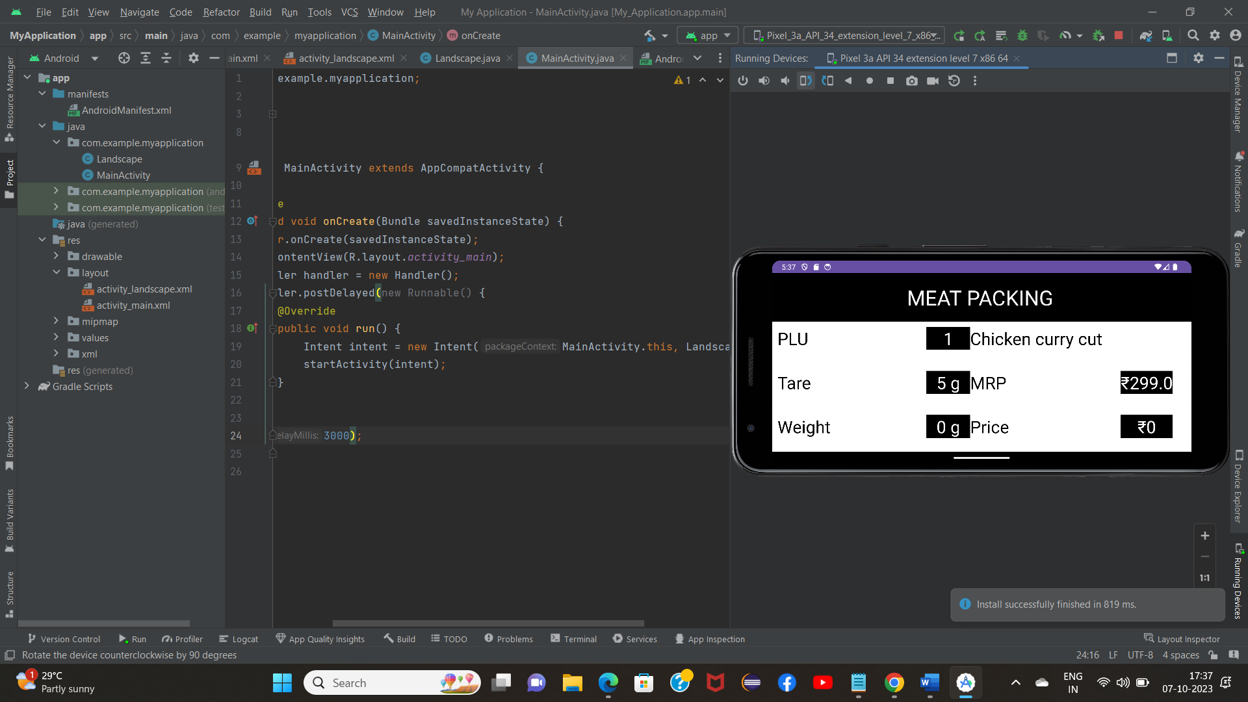Screen dimensions: 1248x702
Task: Open the Terminal tool window
Action: pyautogui.click(x=573, y=639)
